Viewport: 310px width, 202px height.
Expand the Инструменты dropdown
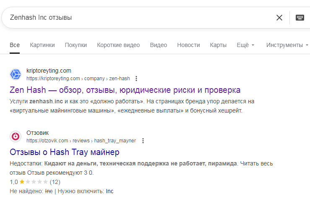tap(287, 45)
